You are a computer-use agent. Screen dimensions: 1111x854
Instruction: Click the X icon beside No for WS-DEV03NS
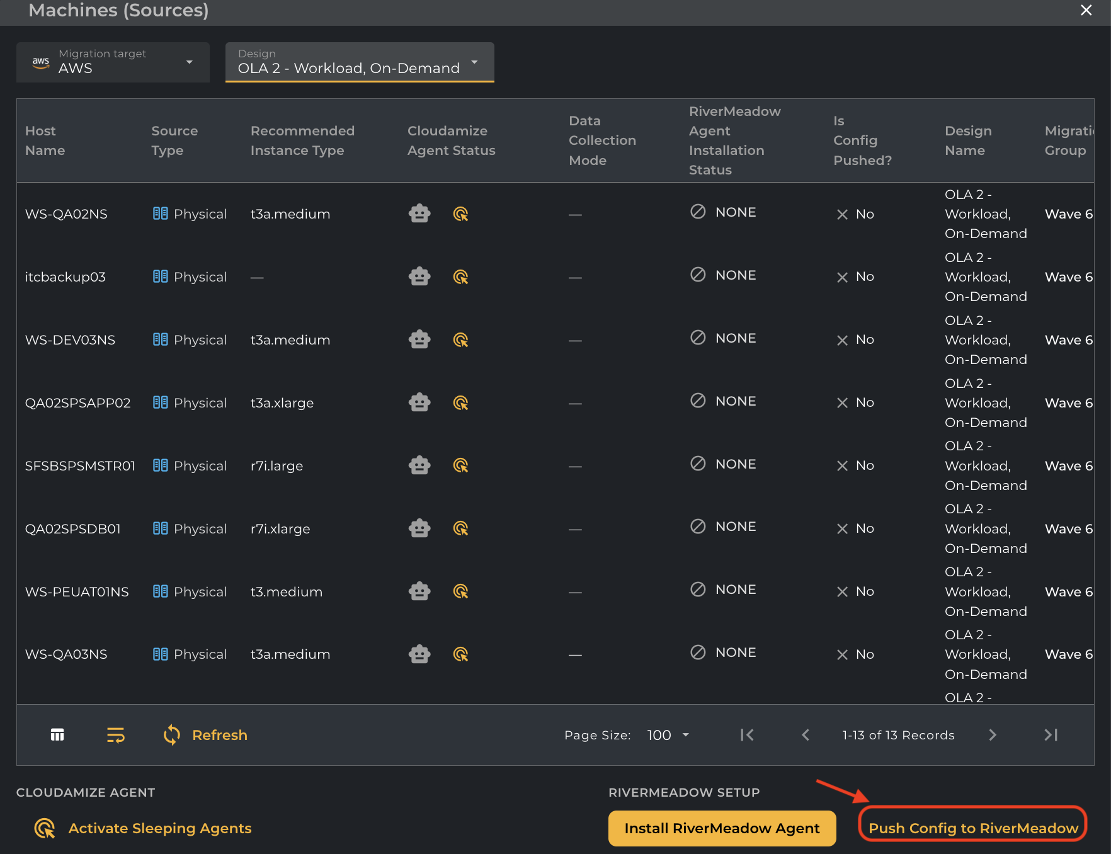[842, 340]
